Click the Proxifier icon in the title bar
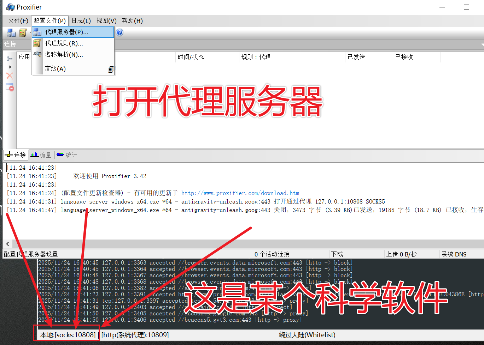 [10, 7]
